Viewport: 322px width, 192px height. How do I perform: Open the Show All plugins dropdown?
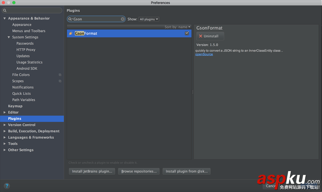click(149, 19)
